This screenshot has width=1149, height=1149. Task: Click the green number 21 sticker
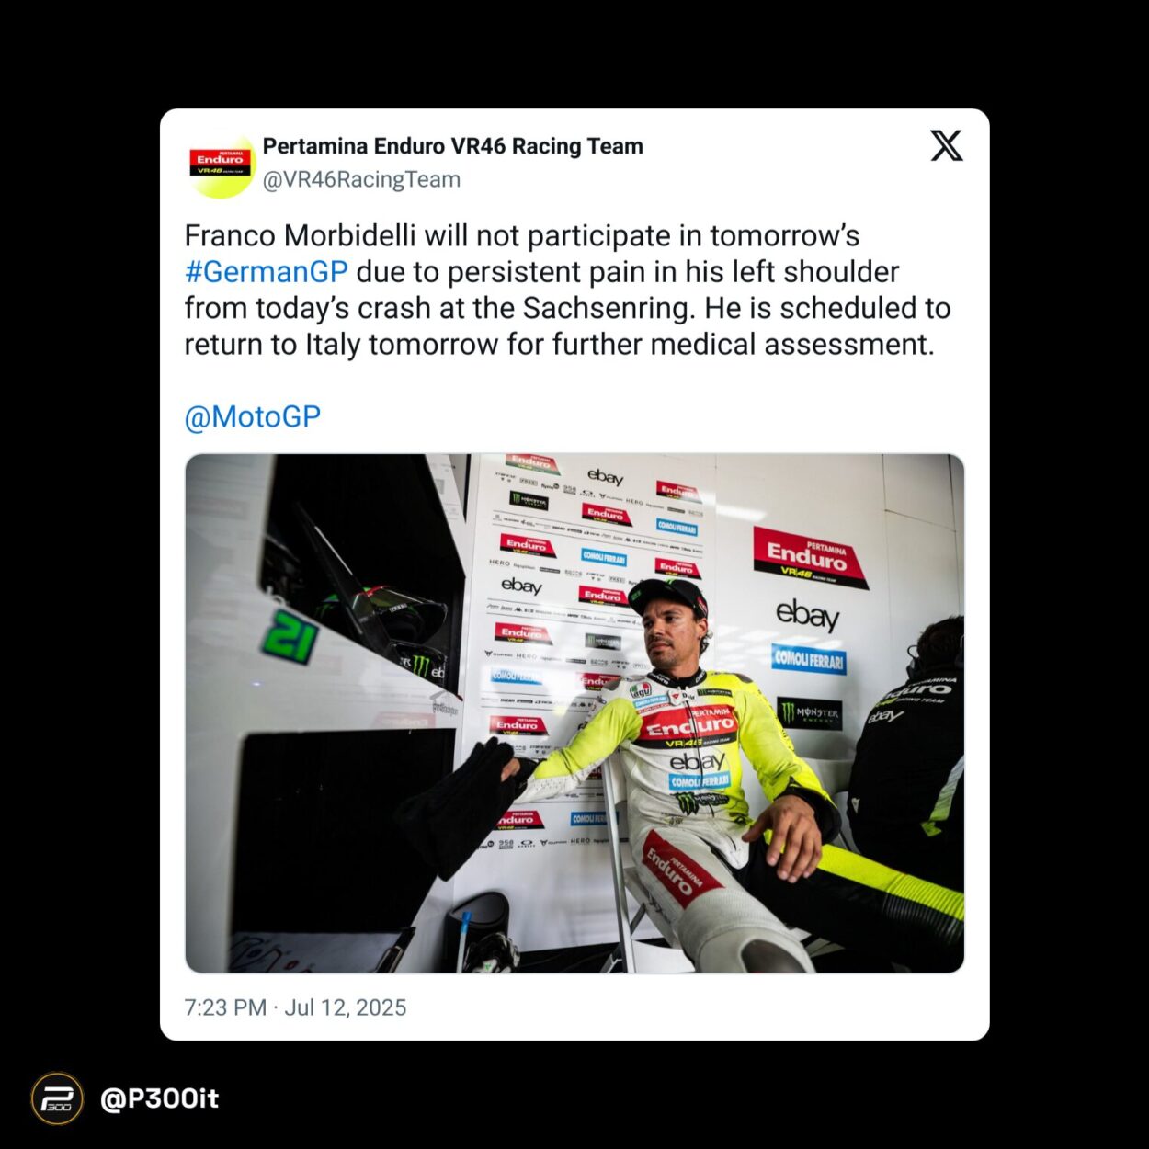coord(290,635)
